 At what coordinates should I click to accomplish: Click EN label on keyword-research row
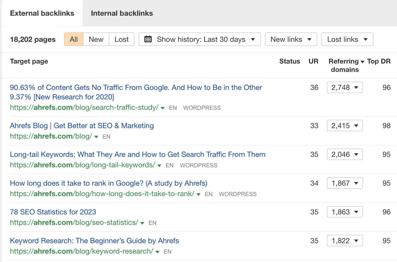(168, 252)
